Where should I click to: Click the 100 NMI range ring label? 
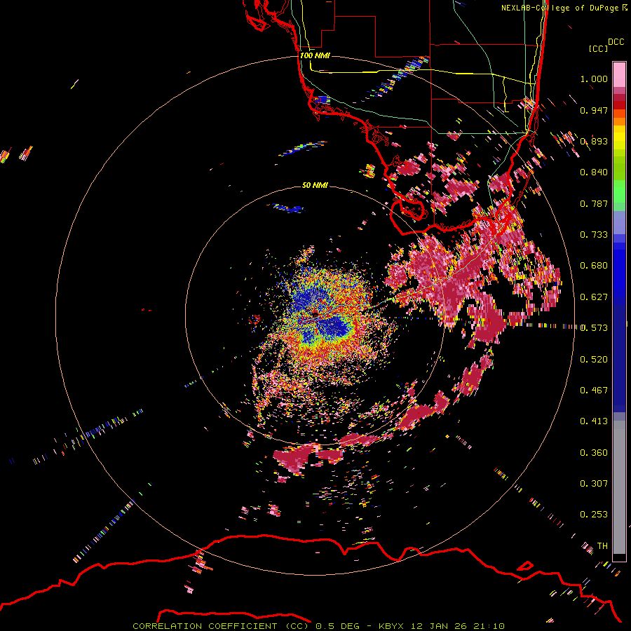coord(315,55)
